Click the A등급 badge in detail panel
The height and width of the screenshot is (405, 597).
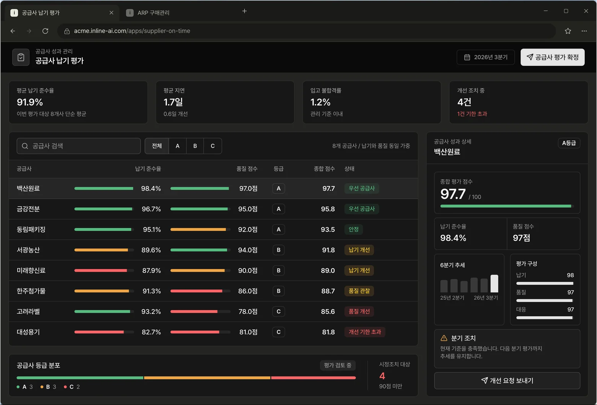coord(569,143)
